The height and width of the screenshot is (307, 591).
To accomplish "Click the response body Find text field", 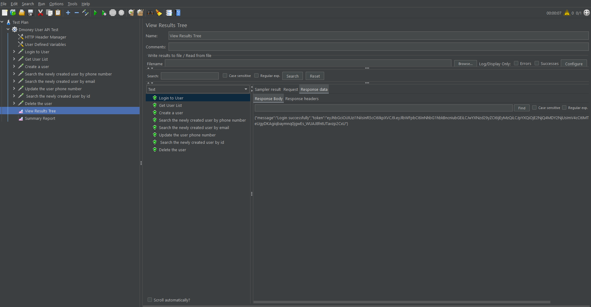I will pyautogui.click(x=384, y=108).
